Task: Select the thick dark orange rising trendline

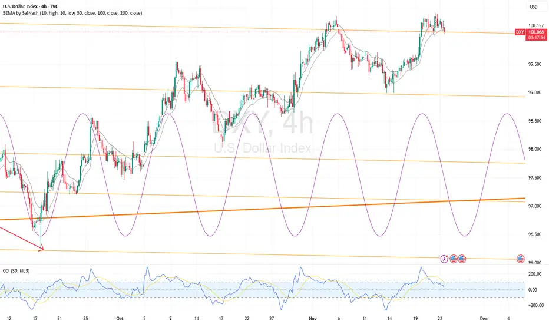Action: [x=263, y=209]
